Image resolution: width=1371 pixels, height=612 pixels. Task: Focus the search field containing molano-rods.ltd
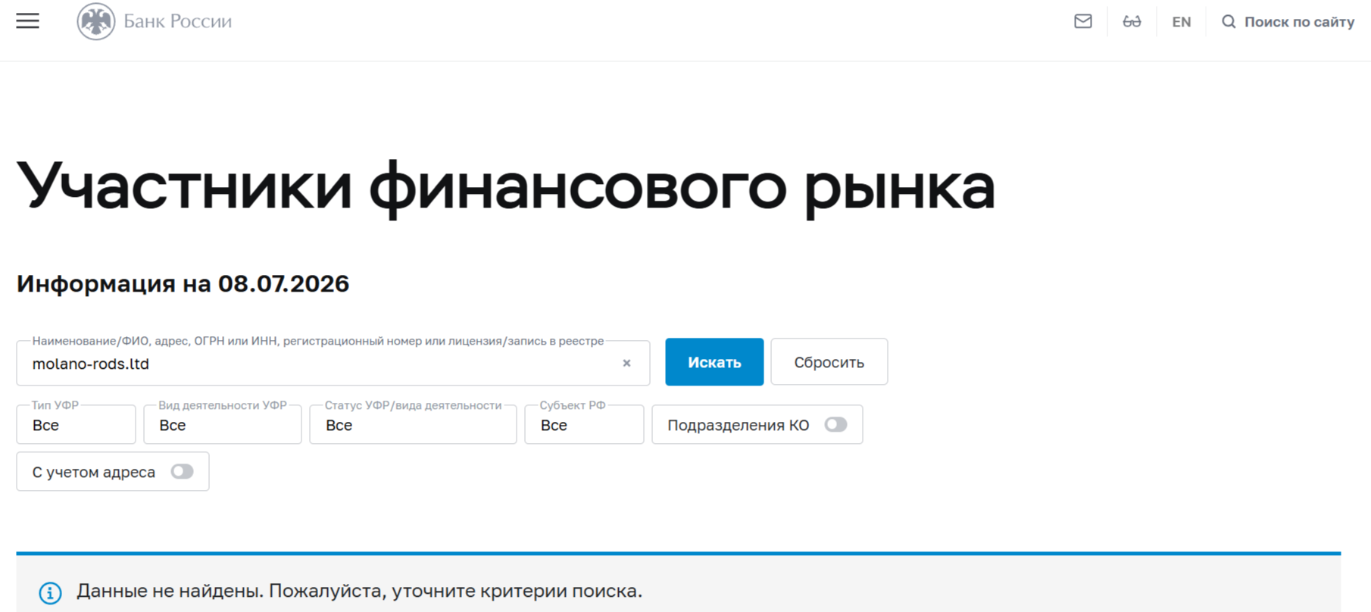pos(333,364)
